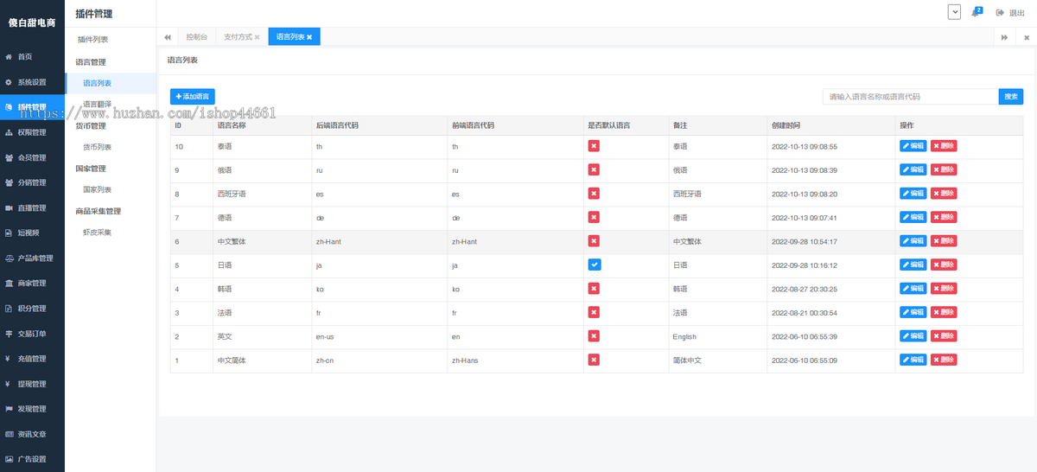Toggle default language status for 英文

pyautogui.click(x=595, y=335)
